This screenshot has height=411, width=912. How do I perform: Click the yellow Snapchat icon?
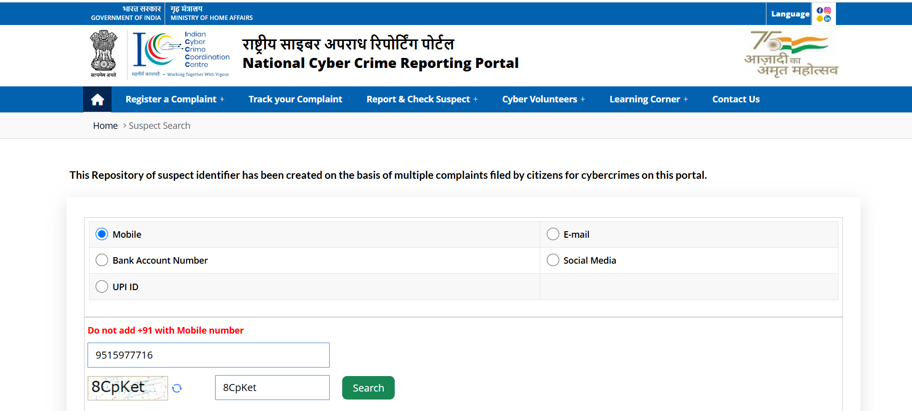(820, 18)
